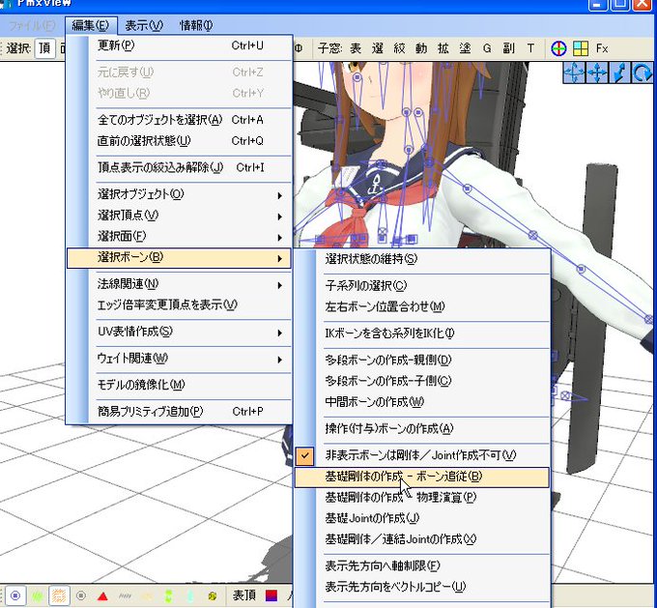Screen dimensions: 657x608
Task: Click the red triangle icon
Action: tap(102, 595)
